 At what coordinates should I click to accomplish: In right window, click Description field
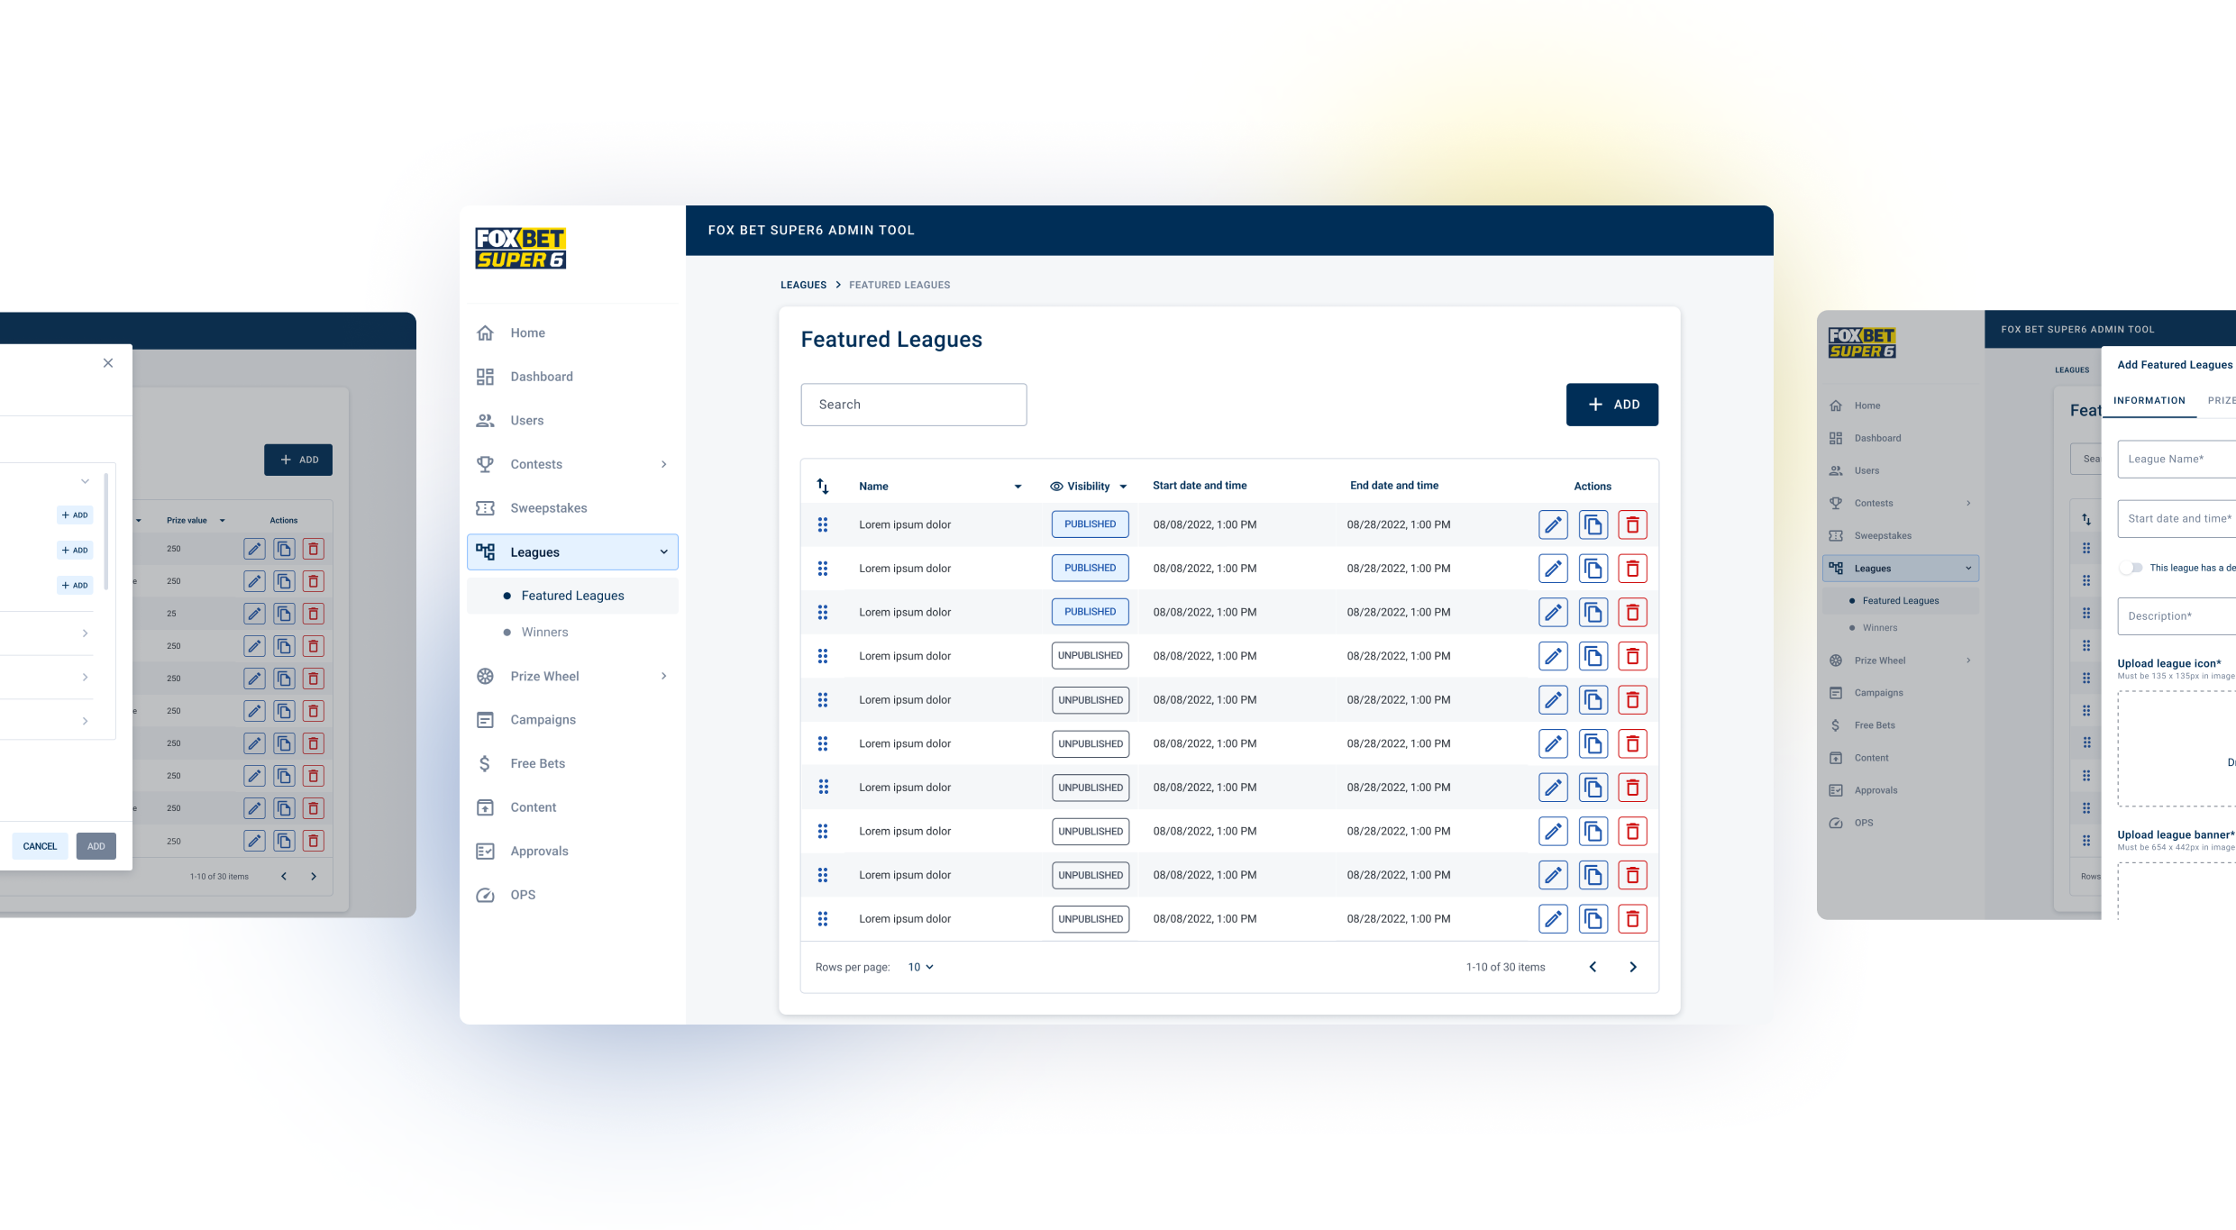tap(2177, 616)
